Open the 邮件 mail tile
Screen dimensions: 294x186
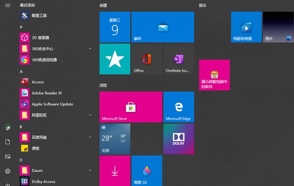163,27
